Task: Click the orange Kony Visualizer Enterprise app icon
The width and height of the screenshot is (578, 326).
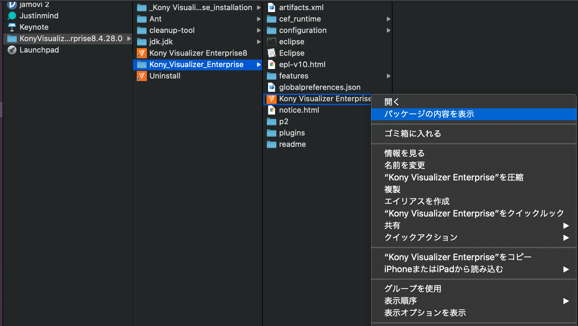Action: click(x=272, y=99)
